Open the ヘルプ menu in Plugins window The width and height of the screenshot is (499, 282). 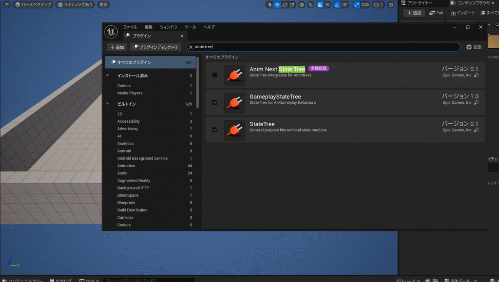point(209,27)
